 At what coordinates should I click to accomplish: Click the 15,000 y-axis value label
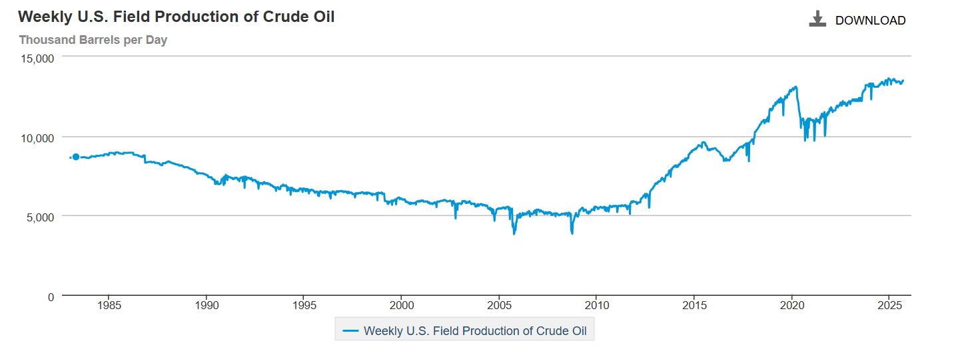(x=39, y=58)
